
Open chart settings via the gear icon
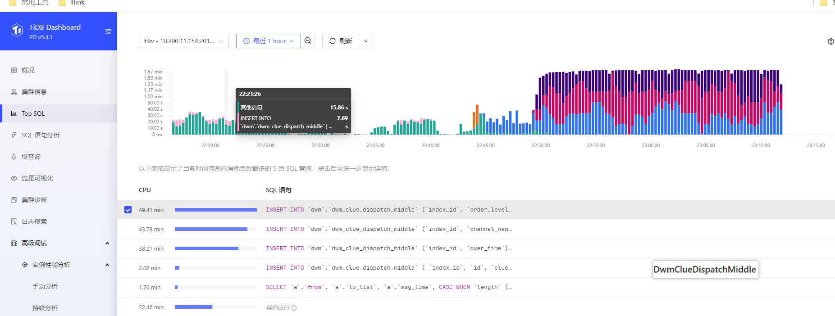click(x=830, y=41)
